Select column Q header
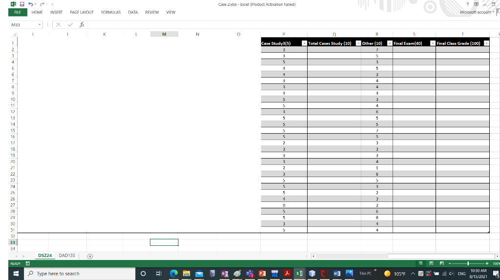This screenshot has width=500, height=280. (x=334, y=34)
